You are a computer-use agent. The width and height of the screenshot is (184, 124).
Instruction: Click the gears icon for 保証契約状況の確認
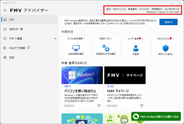[106, 48]
